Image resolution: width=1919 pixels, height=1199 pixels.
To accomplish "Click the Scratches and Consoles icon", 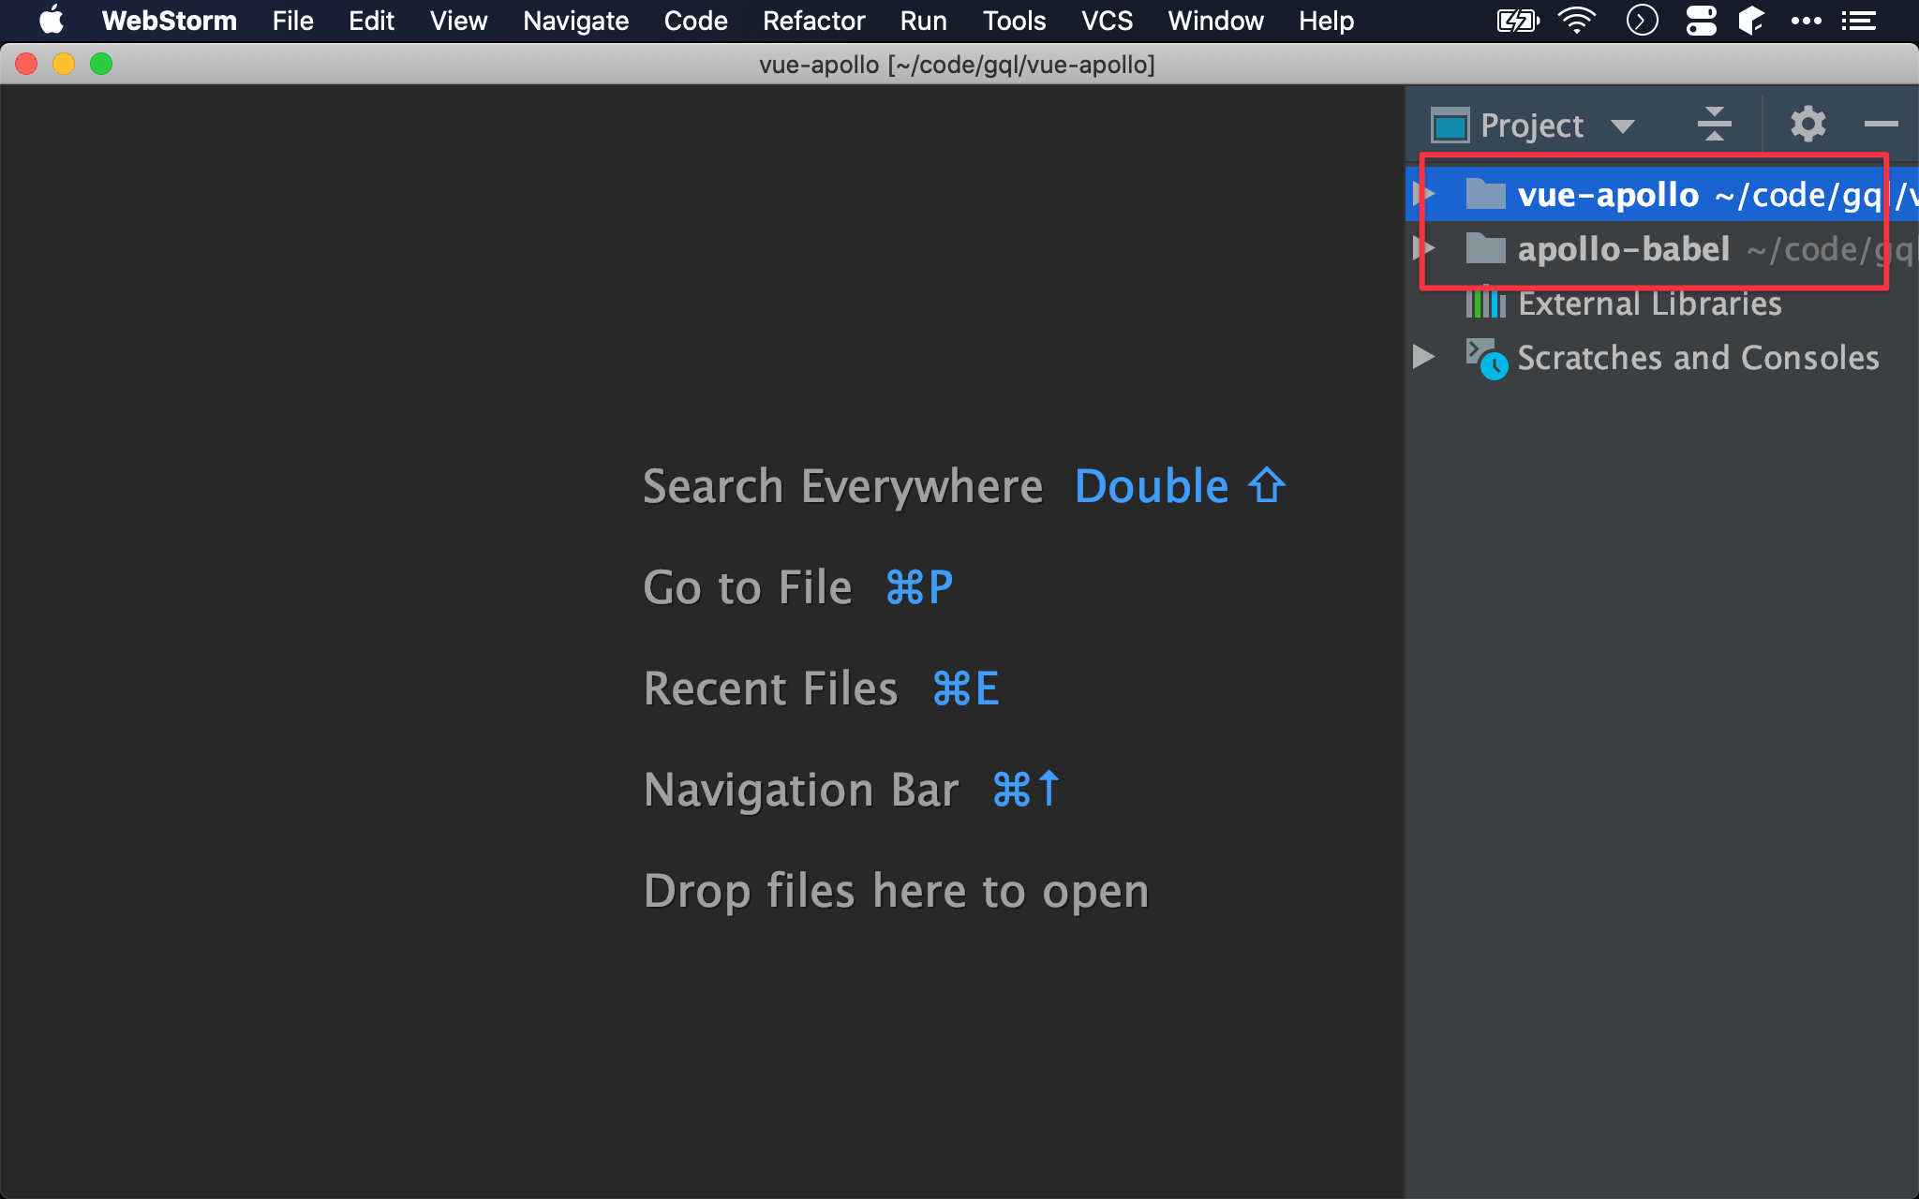I will [x=1486, y=358].
